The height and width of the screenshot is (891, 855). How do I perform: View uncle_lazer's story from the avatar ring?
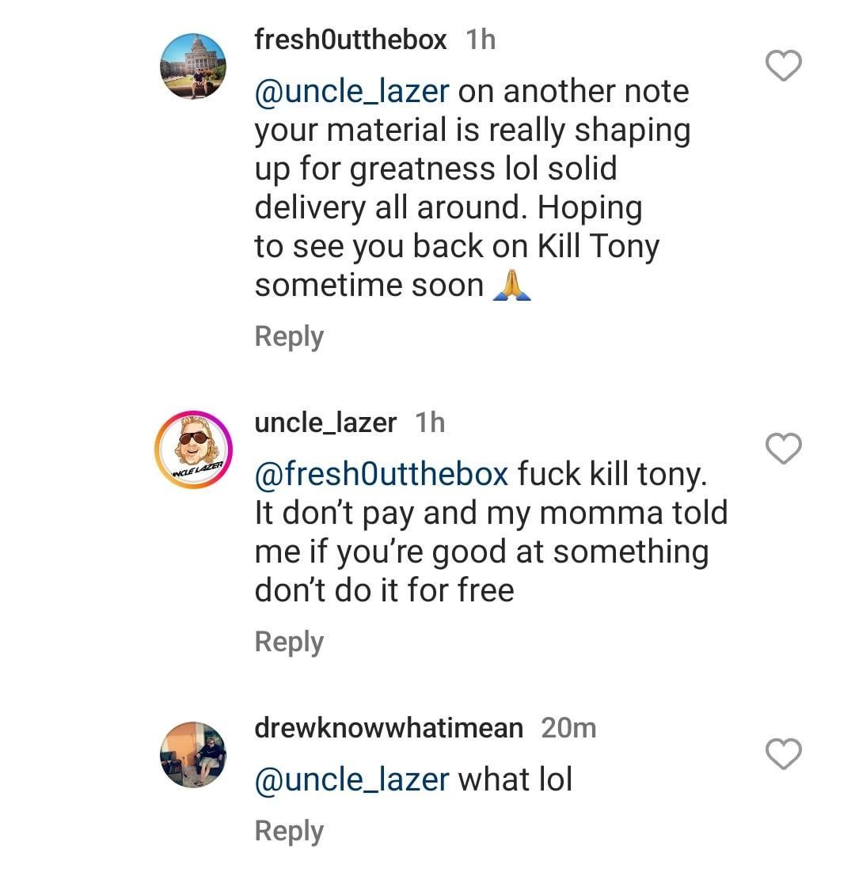coord(193,449)
